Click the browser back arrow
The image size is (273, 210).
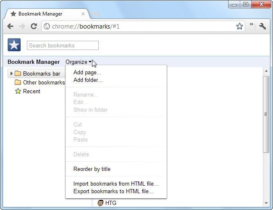[10, 26]
